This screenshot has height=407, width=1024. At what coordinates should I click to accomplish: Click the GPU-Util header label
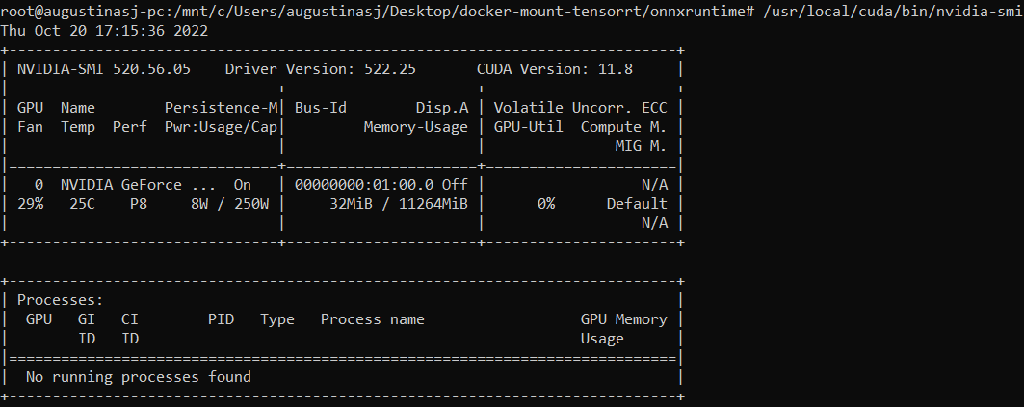[x=528, y=127]
